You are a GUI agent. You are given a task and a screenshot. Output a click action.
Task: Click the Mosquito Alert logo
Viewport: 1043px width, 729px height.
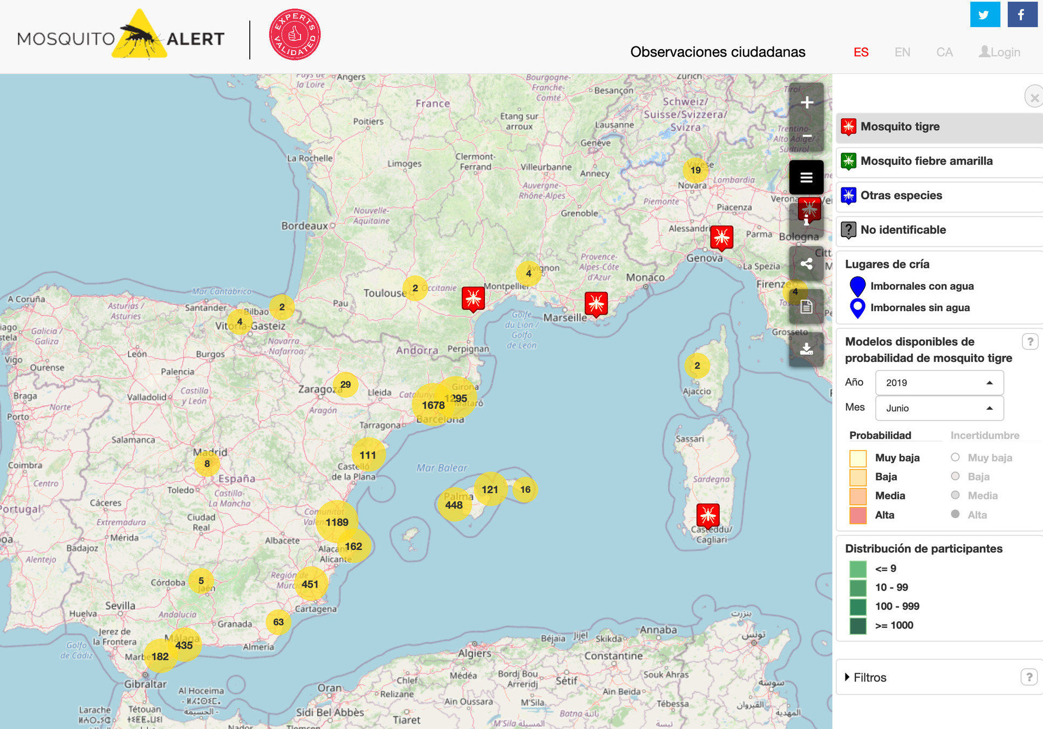tap(121, 34)
